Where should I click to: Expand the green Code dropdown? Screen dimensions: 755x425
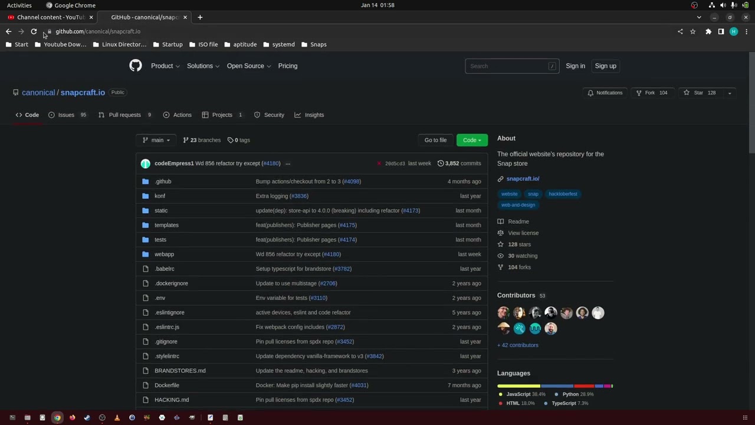tap(472, 140)
